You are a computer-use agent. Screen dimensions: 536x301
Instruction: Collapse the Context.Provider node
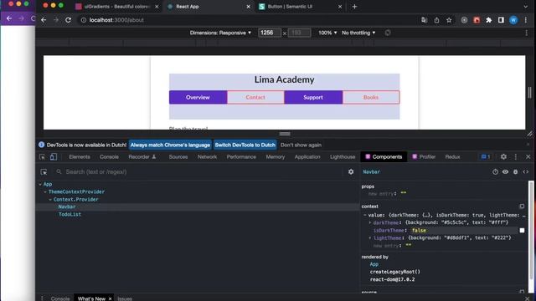(50, 199)
